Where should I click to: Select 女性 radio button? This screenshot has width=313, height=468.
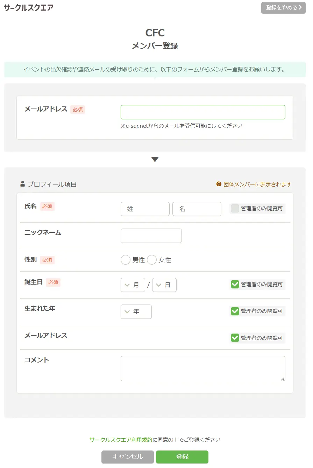(152, 260)
